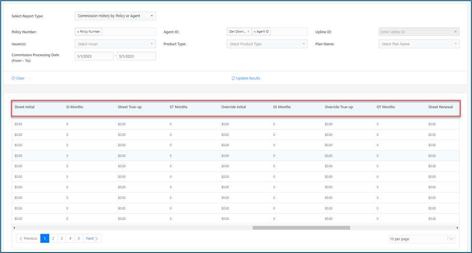Sort by SI Months column header
Image resolution: width=472 pixels, height=253 pixels.
point(75,107)
